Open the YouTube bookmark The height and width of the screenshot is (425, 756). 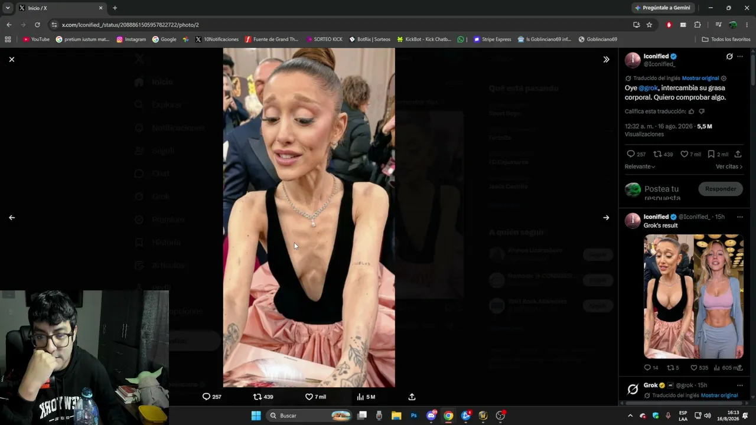pos(36,40)
